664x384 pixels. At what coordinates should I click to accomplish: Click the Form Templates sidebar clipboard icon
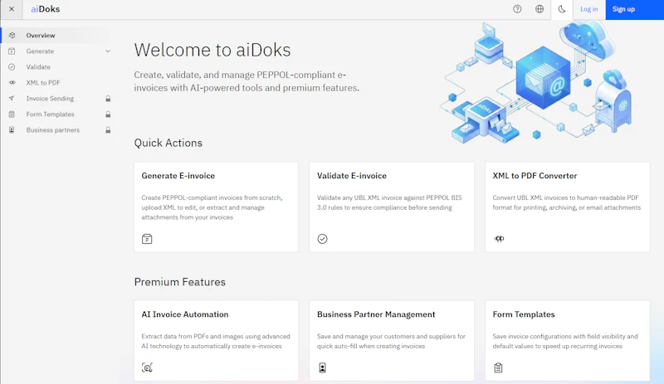click(12, 114)
